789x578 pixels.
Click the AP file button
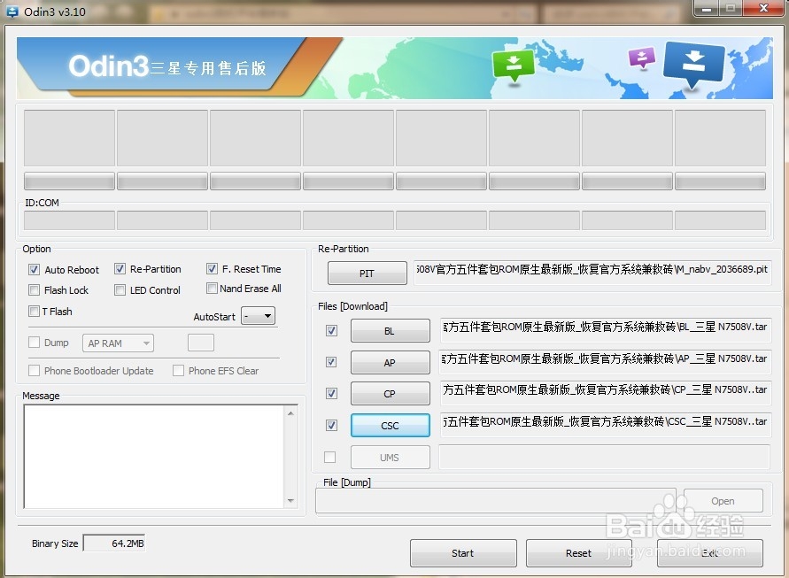(390, 363)
